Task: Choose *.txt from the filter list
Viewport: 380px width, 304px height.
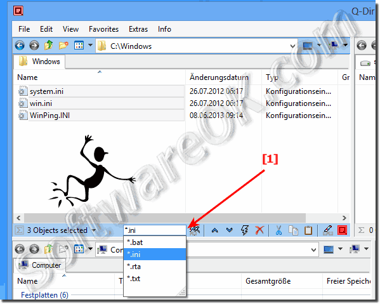Action: [155, 279]
